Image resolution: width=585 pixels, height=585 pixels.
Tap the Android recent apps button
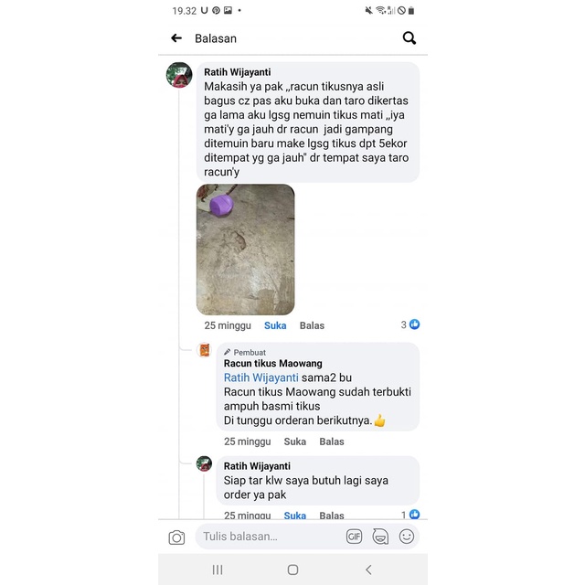[x=218, y=569]
